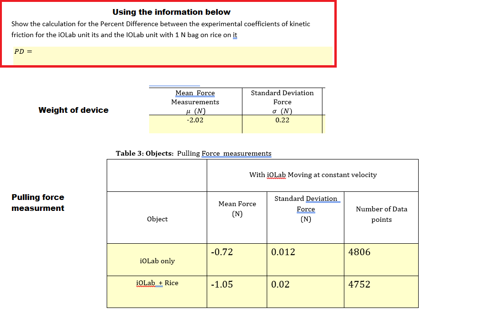Click the 'Mean Force Measurements' column header

195,102
